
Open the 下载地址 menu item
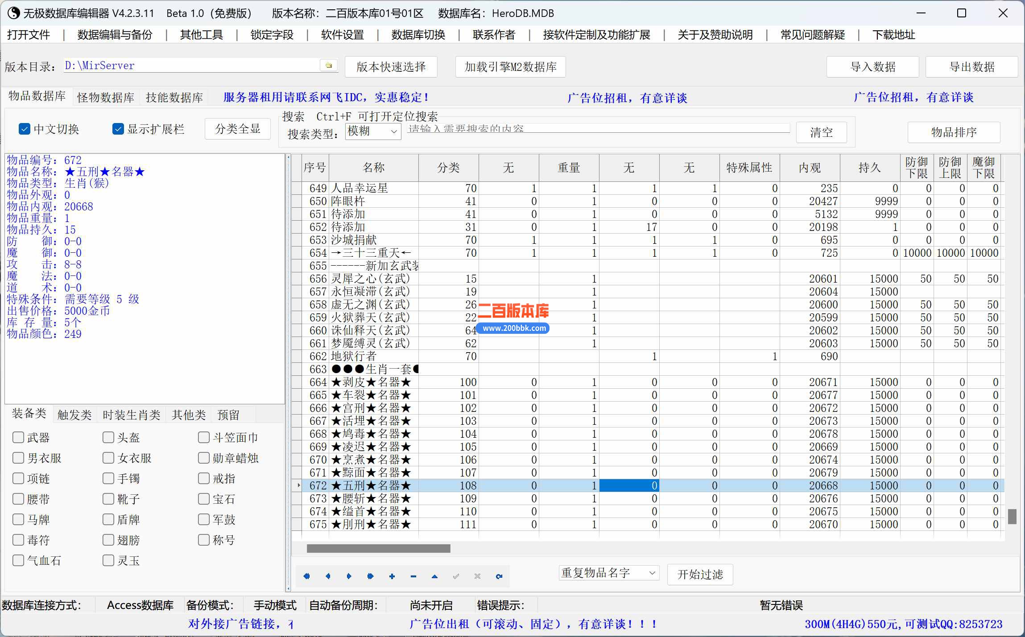click(x=893, y=35)
